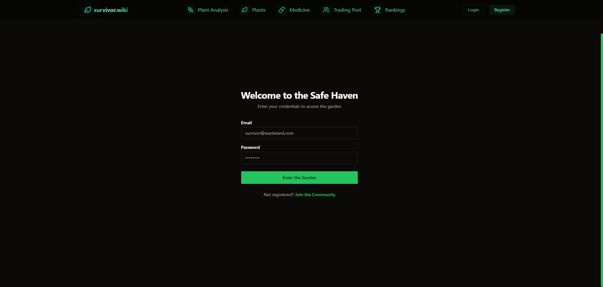This screenshot has height=287, width=603.
Task: Click the Login button in header
Action: tap(473, 10)
